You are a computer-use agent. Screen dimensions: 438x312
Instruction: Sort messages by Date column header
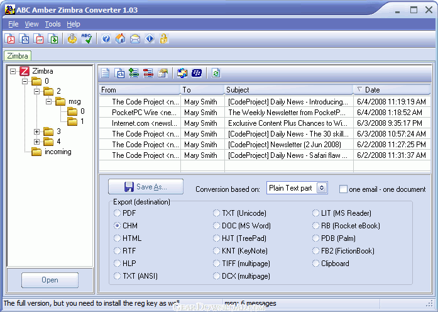coord(391,90)
